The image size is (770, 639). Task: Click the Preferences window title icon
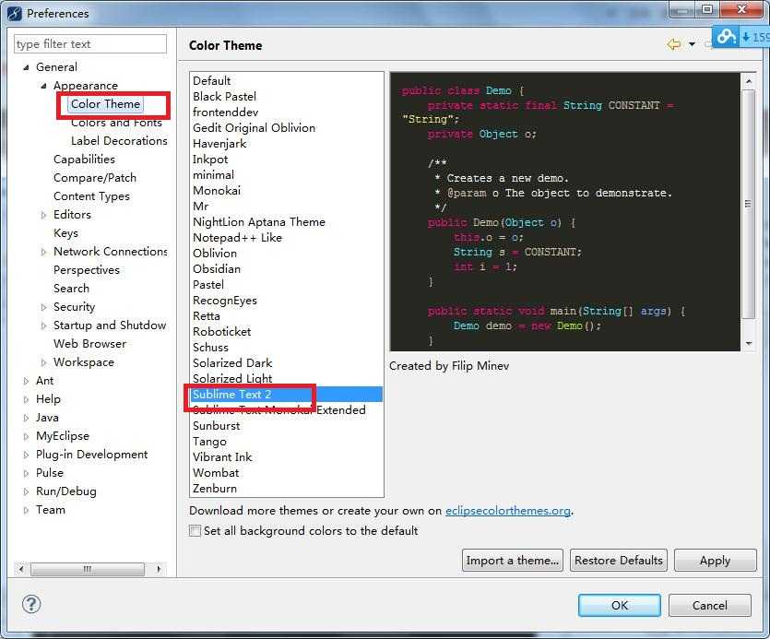click(x=15, y=13)
